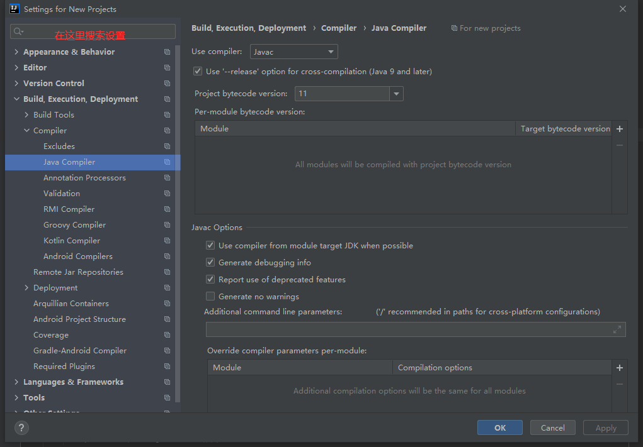Expand Appearance & Behavior tree node
Screen dimensions: 643x447
point(16,52)
